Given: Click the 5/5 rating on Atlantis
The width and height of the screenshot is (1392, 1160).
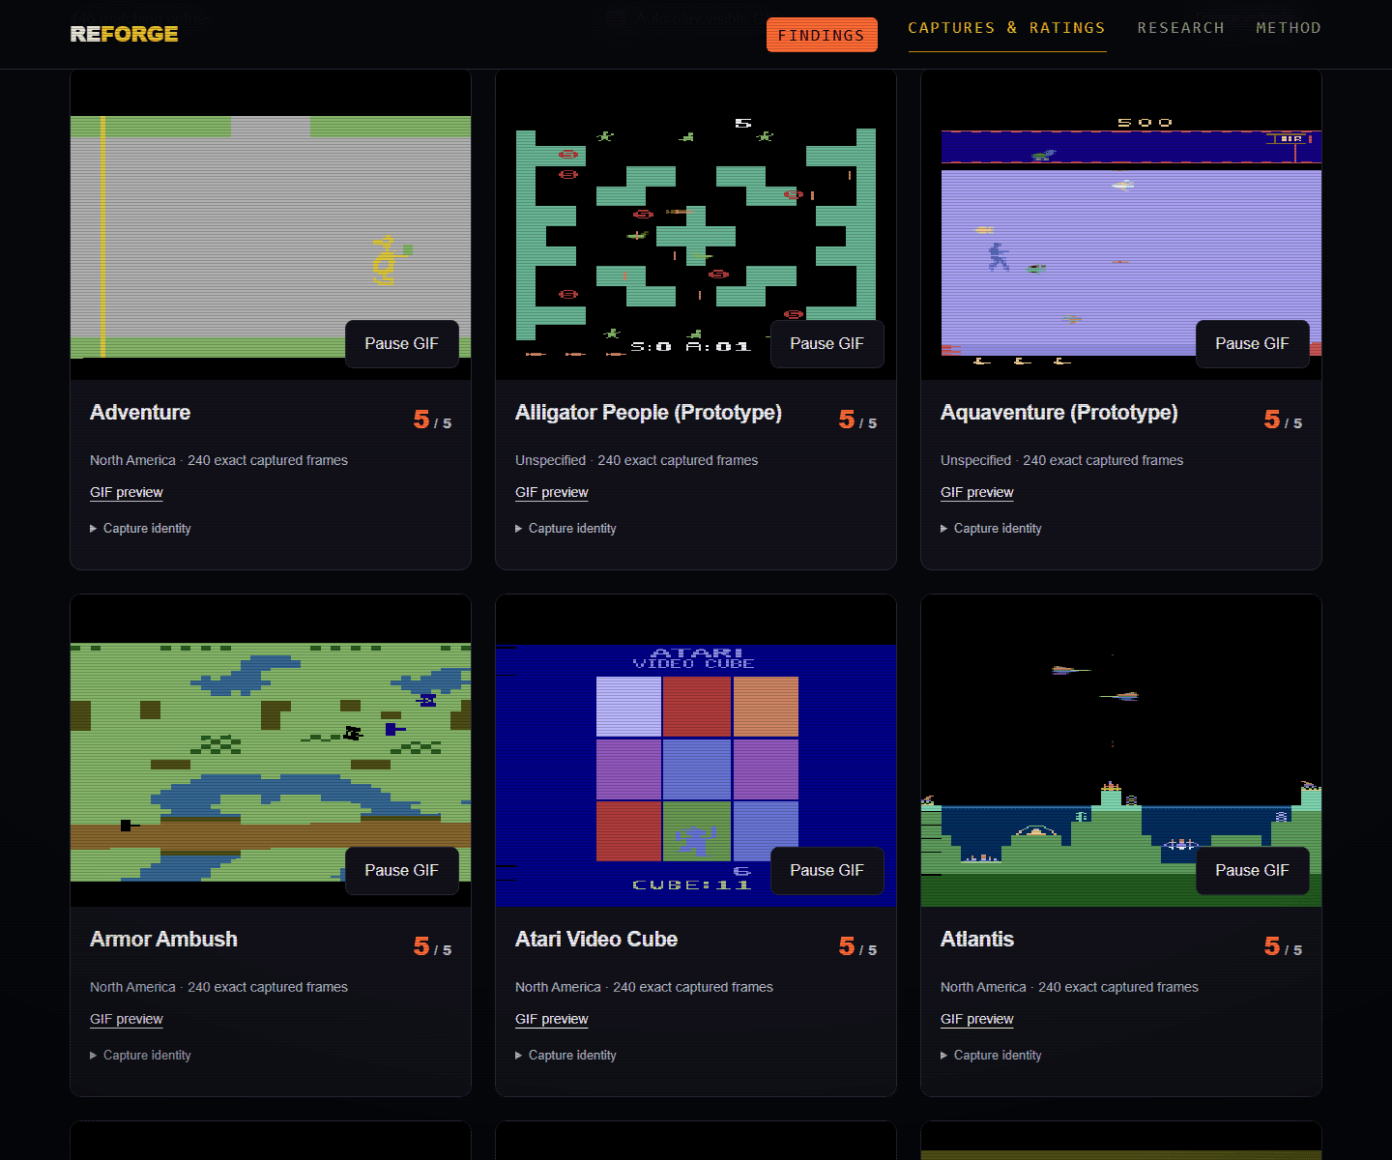Looking at the screenshot, I should point(1283,946).
